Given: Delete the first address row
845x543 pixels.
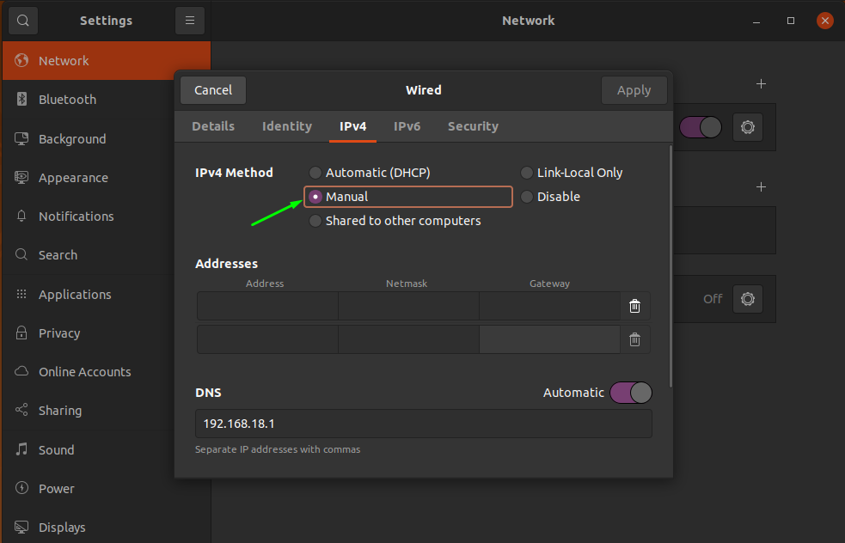Looking at the screenshot, I should pos(635,306).
